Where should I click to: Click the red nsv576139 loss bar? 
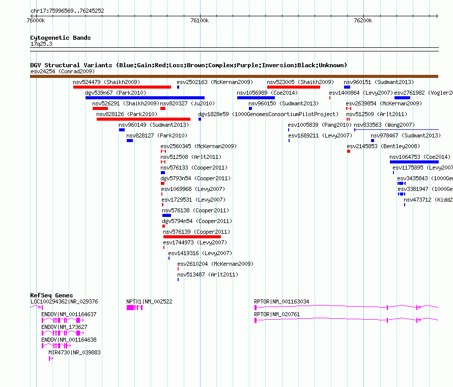click(192, 237)
